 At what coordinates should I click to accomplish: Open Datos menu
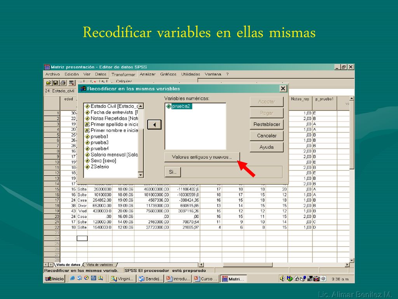click(101, 74)
